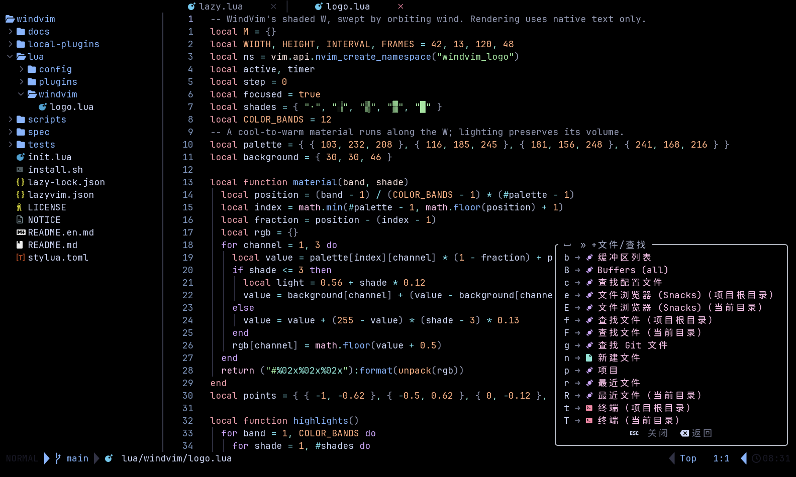Viewport: 796px width, 477px height.
Task: Open logo.lua in the file tree
Action: tap(71, 107)
